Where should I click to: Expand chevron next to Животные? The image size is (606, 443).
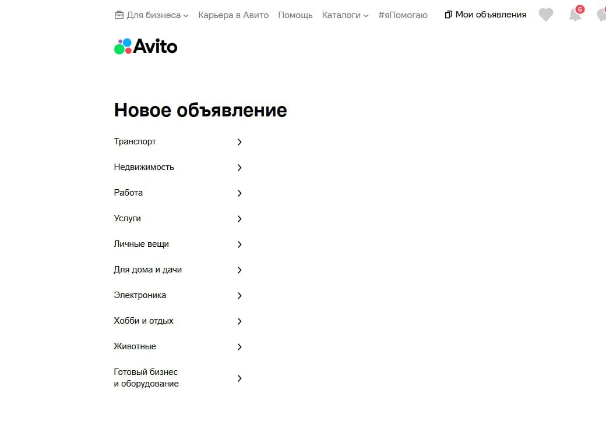click(239, 347)
